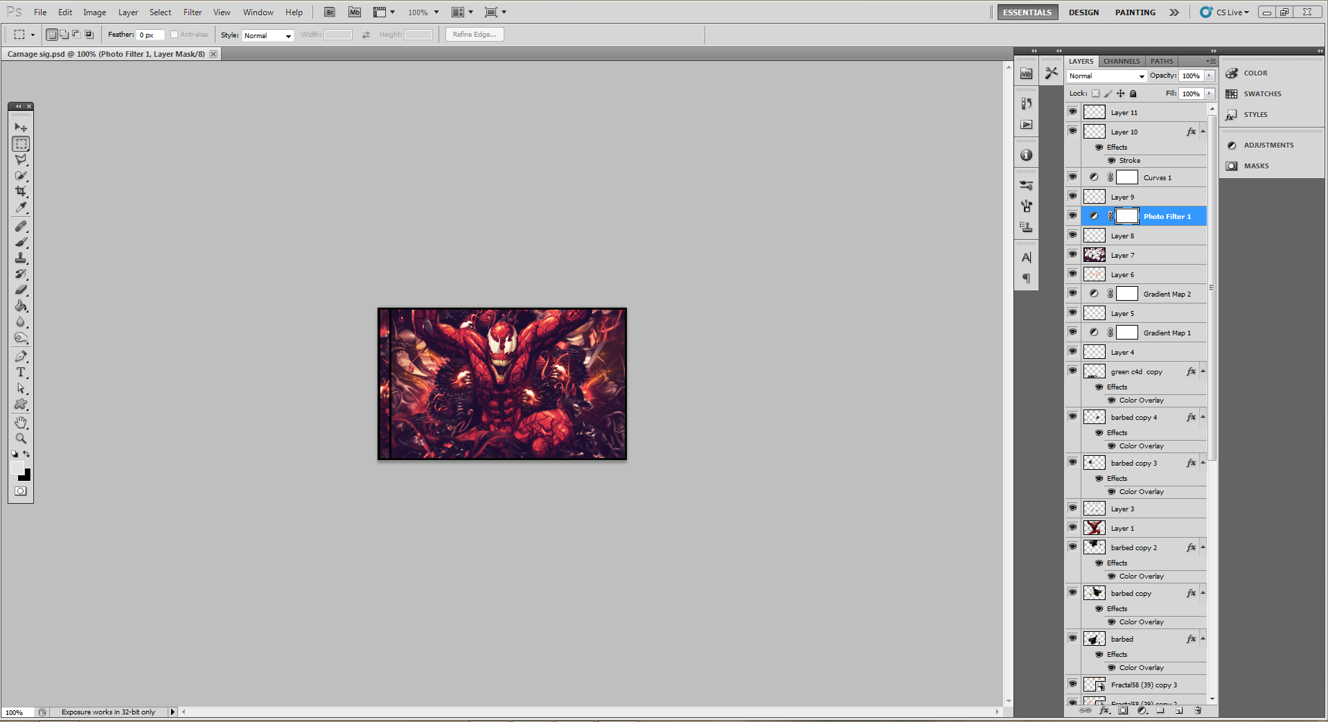Select the History Brush tool

(21, 274)
